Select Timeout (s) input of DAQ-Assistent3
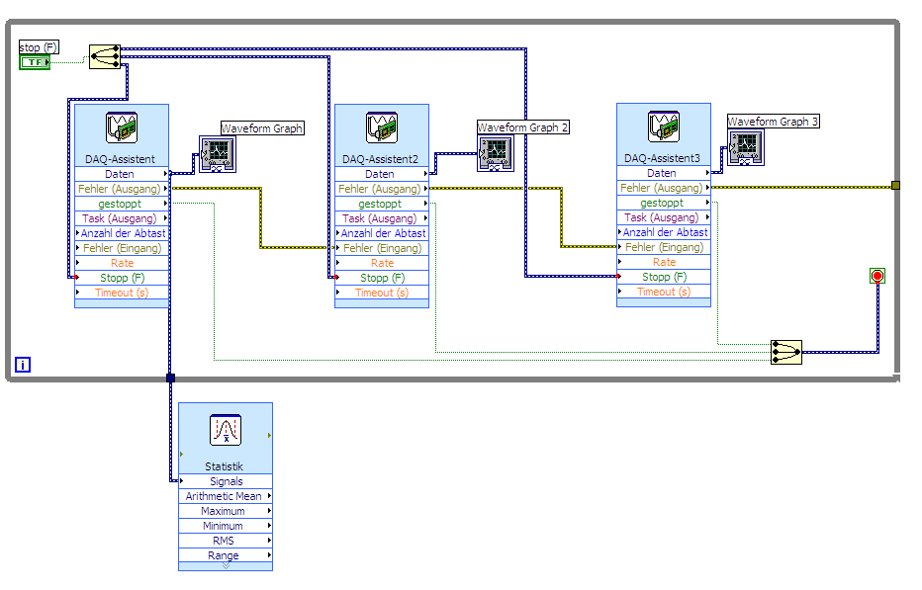 [x=664, y=292]
